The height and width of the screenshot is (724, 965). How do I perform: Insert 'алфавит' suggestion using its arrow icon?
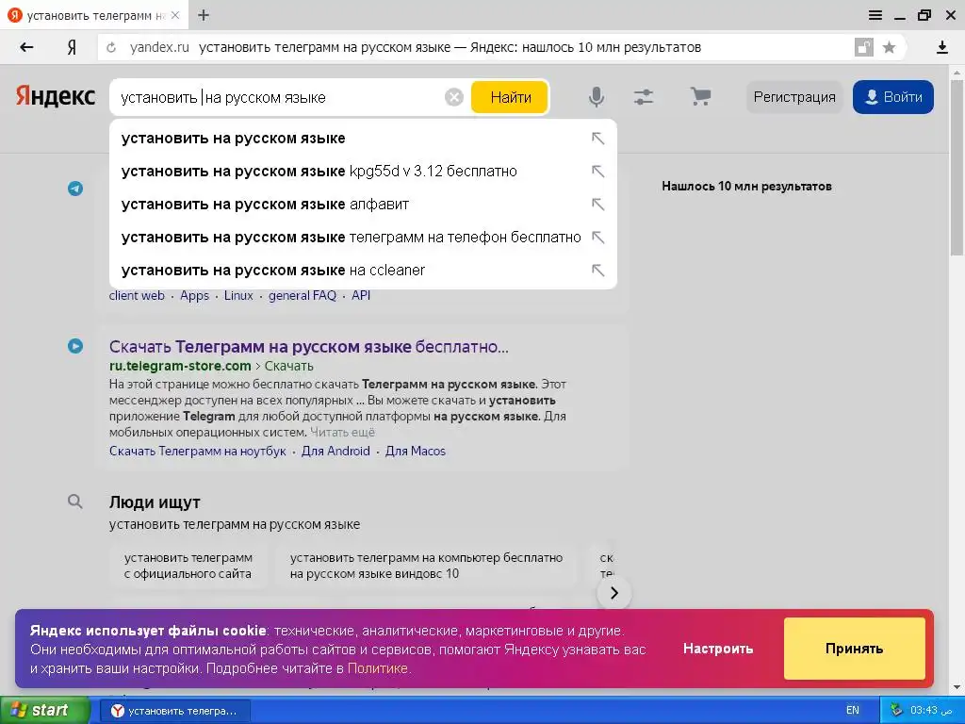tap(597, 205)
